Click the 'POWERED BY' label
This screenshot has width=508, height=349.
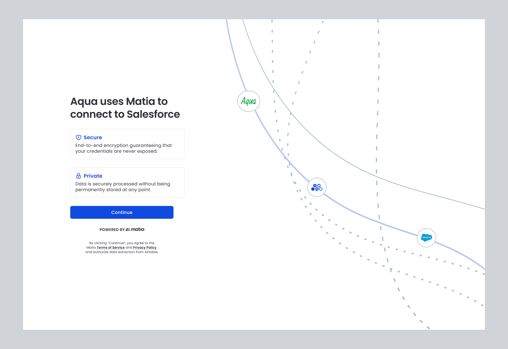(112, 230)
